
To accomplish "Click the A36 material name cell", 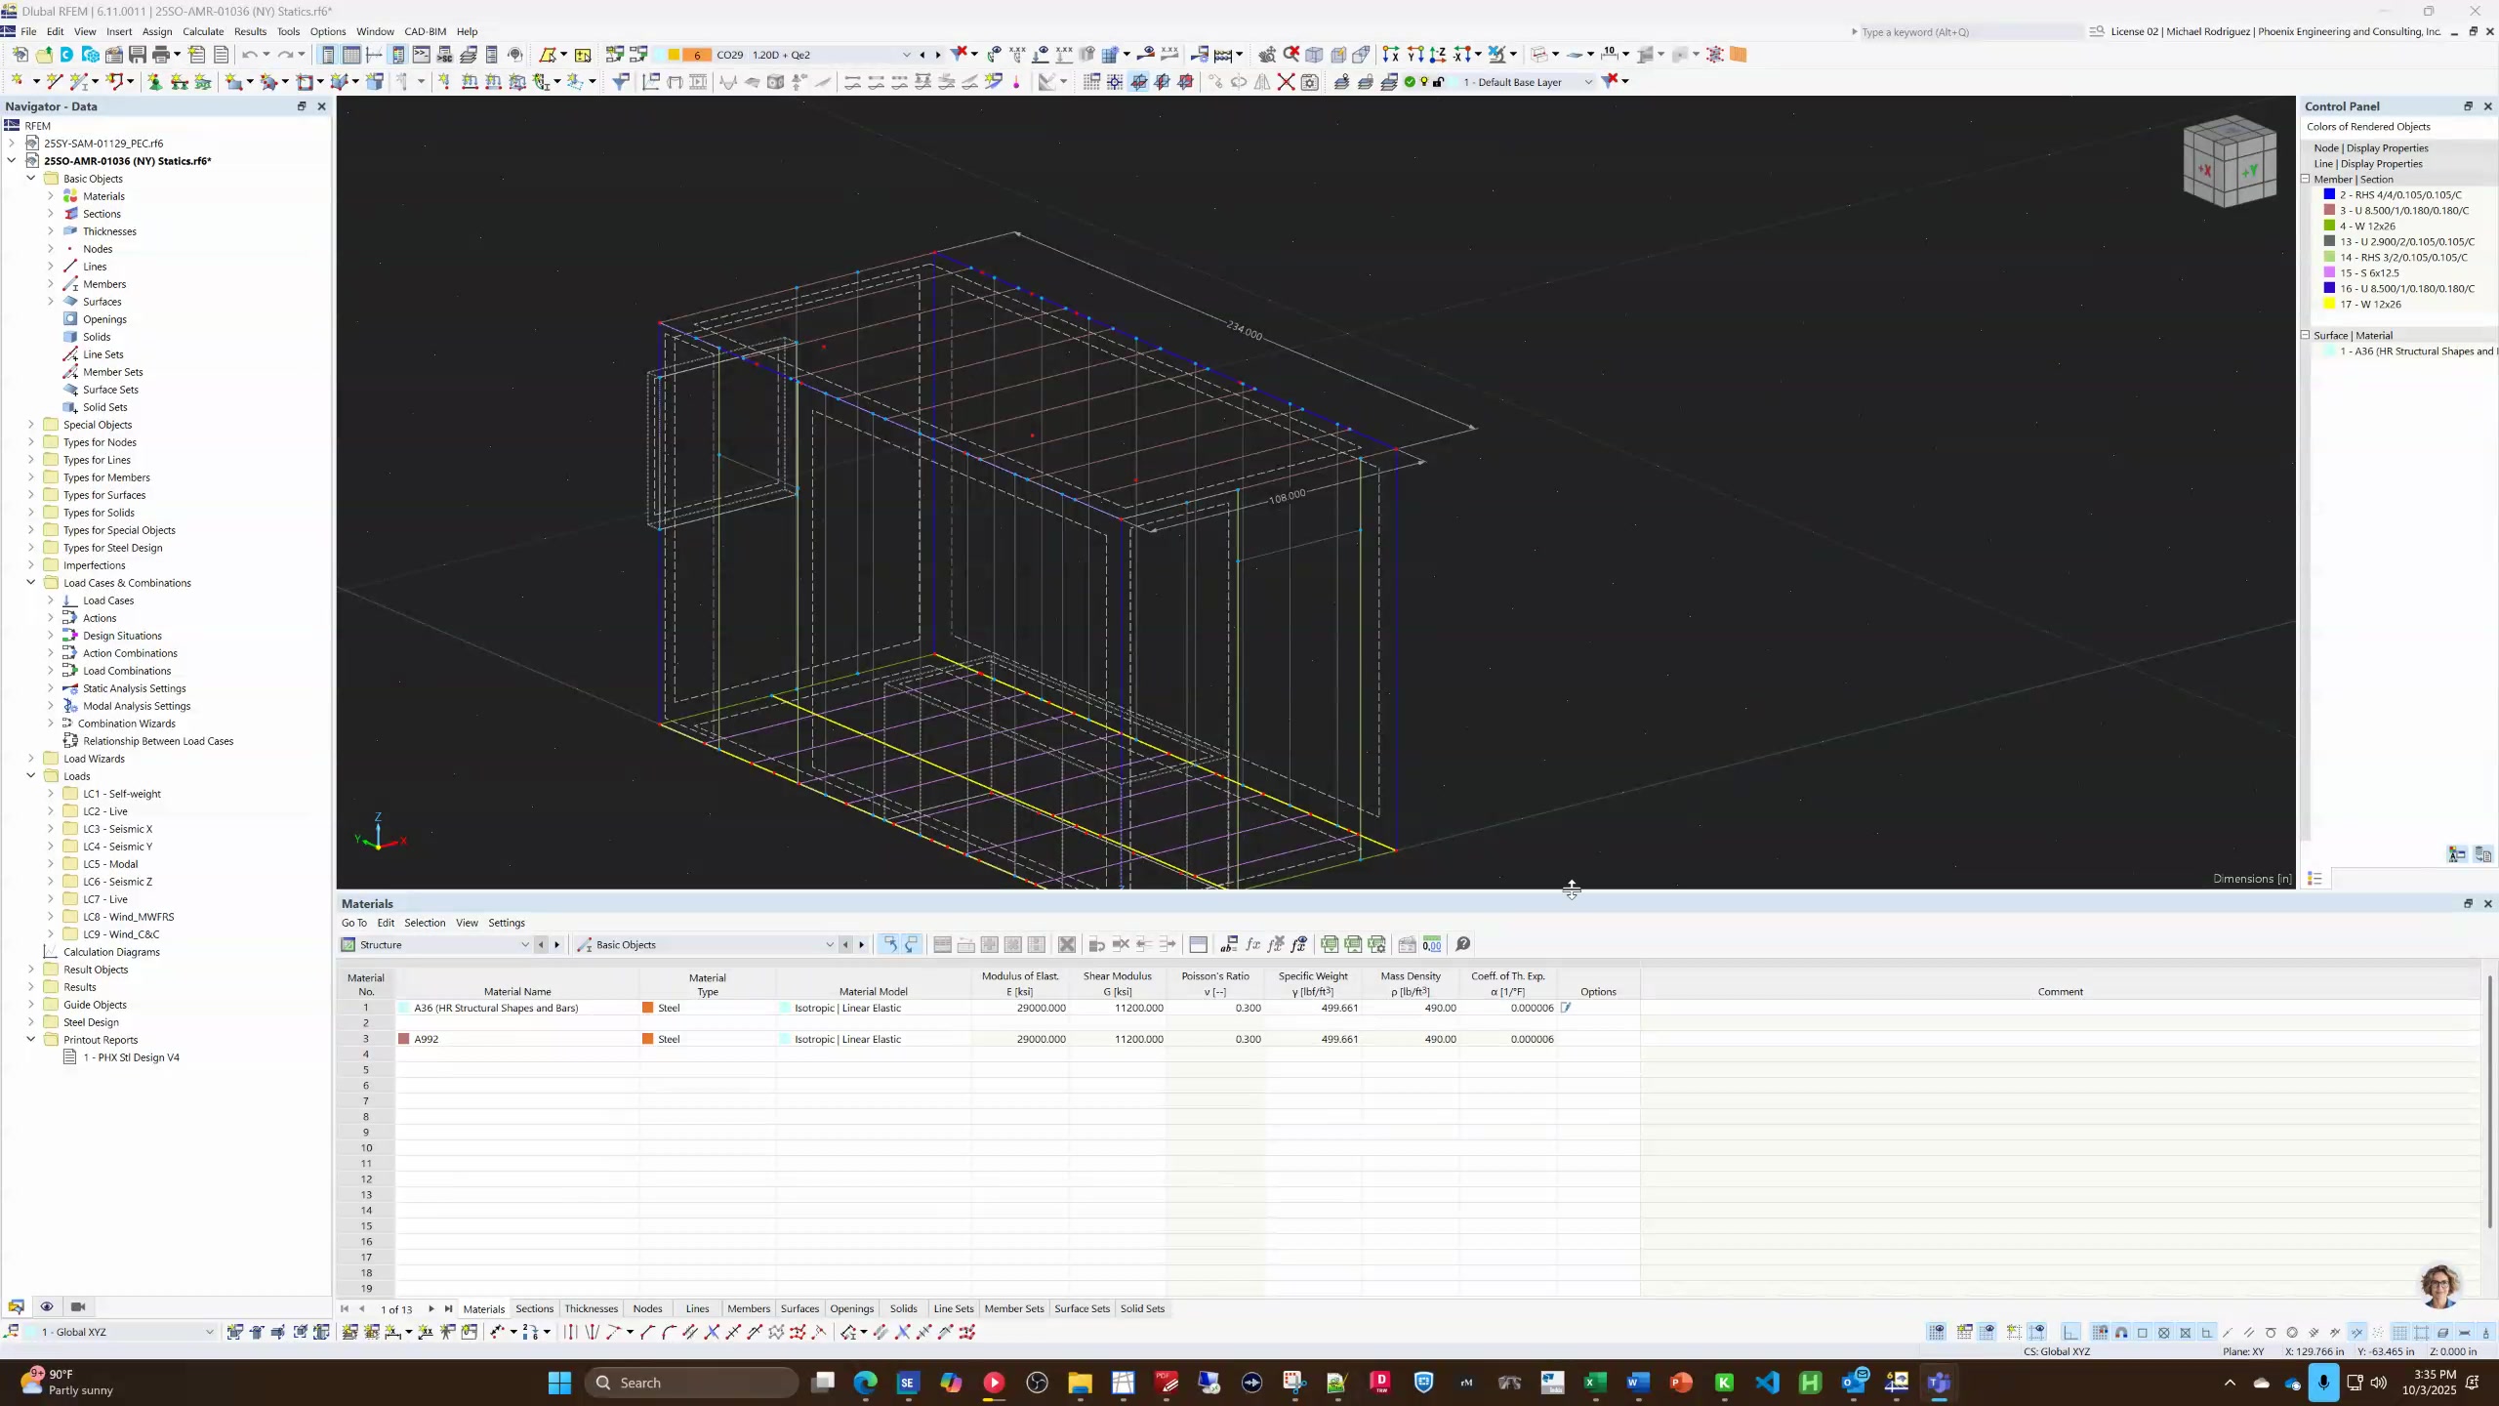I will 517,1008.
